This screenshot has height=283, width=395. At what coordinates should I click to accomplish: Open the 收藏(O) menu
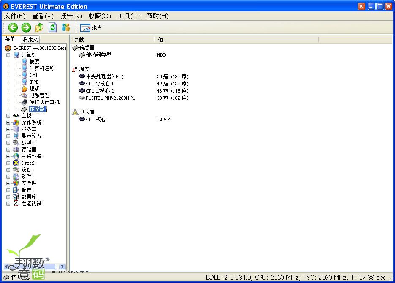click(100, 16)
